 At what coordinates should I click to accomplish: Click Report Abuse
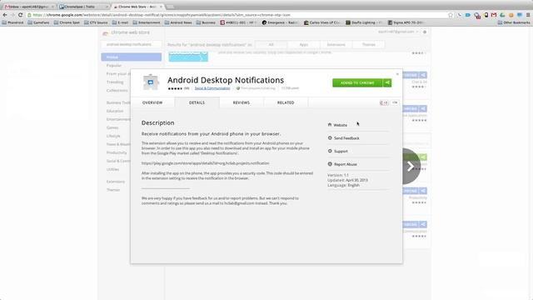tap(342, 164)
